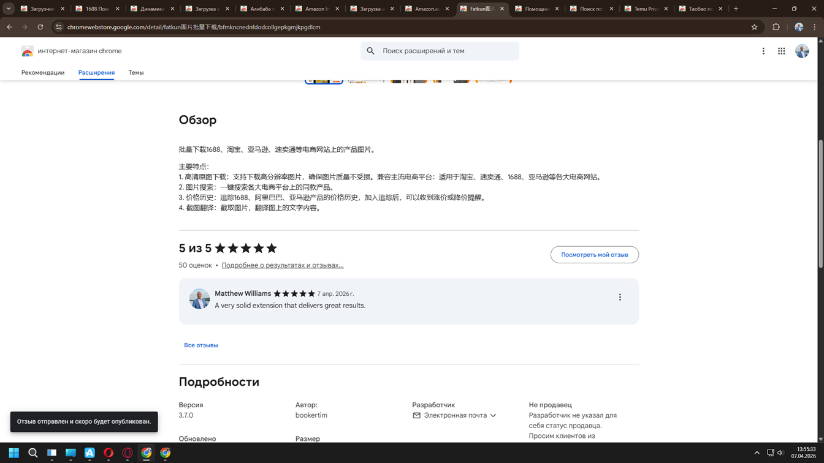Open the Google apps grid icon
Viewport: 824px width, 463px height.
click(781, 51)
